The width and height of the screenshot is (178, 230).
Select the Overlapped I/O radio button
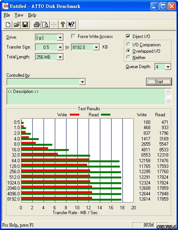[128, 51]
